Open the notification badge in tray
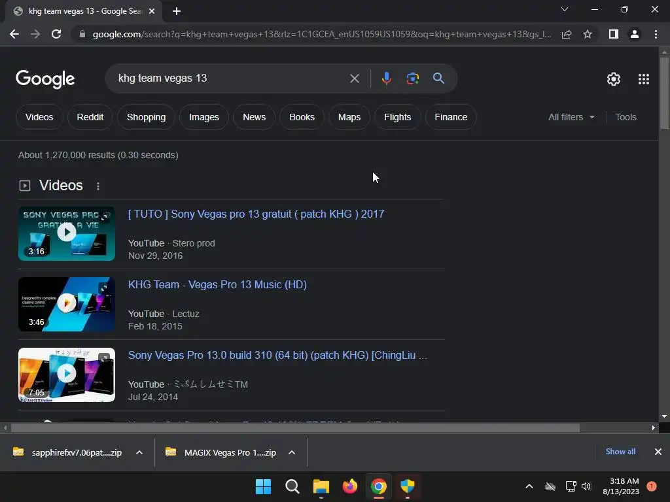Viewport: 670px width, 502px height. click(x=652, y=486)
